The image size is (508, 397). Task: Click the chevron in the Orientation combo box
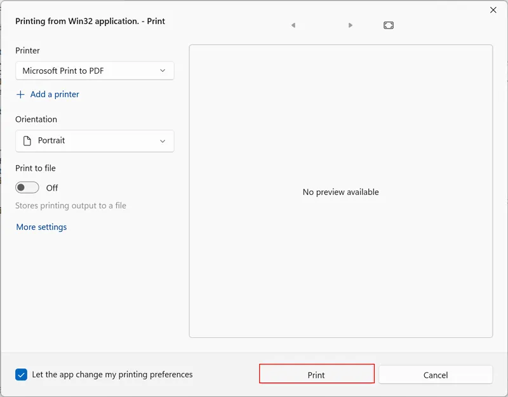point(163,141)
